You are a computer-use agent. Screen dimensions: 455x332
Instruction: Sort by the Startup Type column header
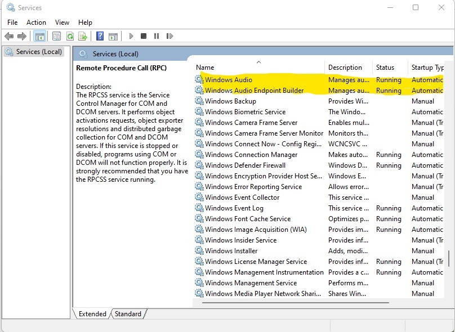pos(426,68)
